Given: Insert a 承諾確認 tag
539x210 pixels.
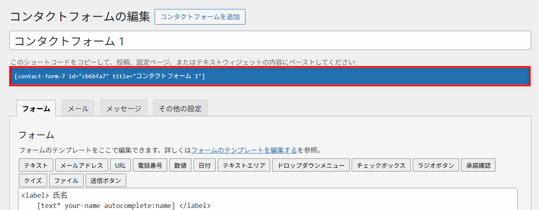Looking at the screenshot, I should click(478, 165).
